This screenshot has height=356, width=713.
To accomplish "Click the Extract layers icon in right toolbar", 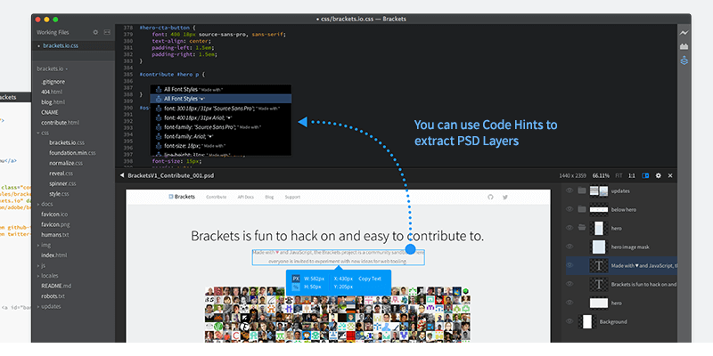I will 684,61.
